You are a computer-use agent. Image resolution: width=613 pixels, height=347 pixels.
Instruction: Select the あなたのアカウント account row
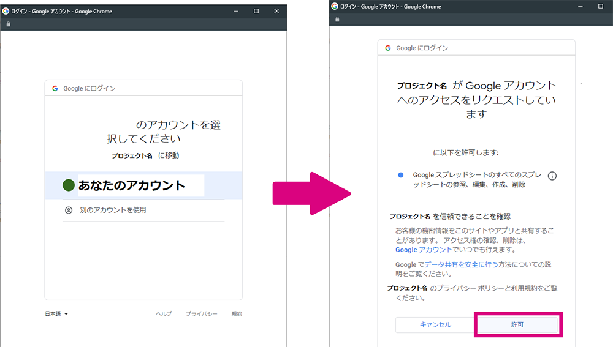pyautogui.click(x=143, y=185)
